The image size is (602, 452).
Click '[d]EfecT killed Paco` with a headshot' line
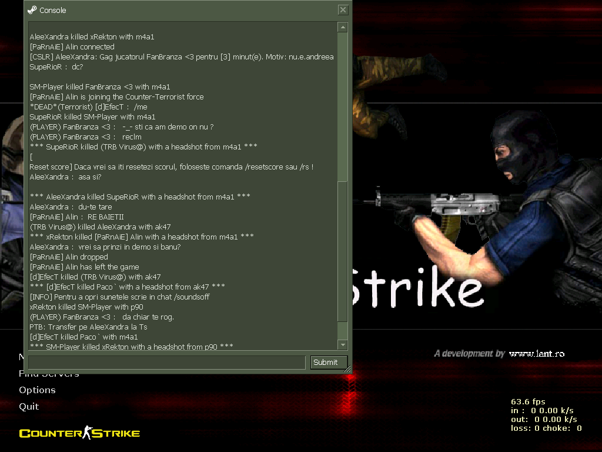pyautogui.click(x=127, y=287)
